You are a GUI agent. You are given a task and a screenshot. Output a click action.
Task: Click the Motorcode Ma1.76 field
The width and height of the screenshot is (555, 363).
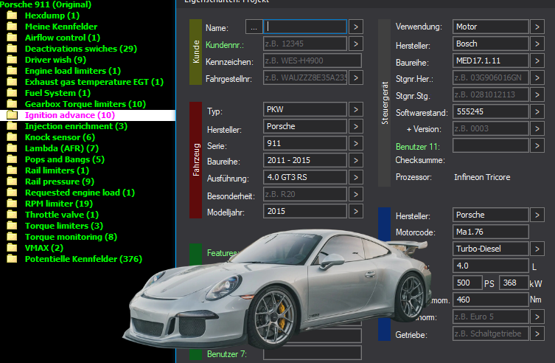(491, 232)
